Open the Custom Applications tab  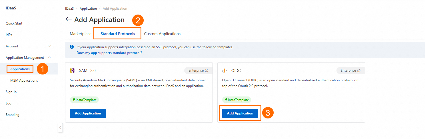coord(162,34)
